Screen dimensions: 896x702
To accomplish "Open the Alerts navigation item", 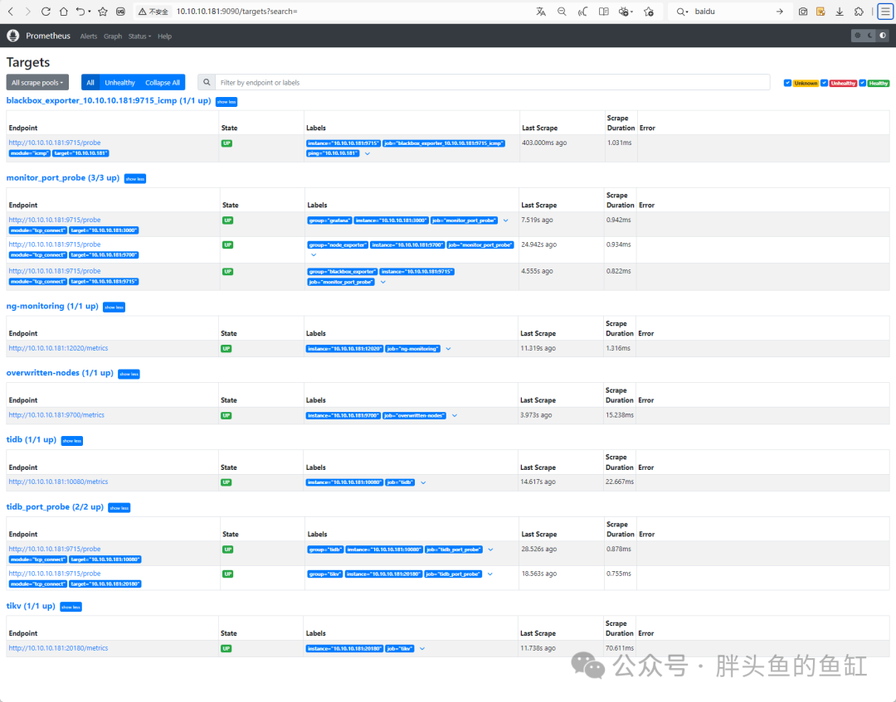I will pyautogui.click(x=89, y=36).
